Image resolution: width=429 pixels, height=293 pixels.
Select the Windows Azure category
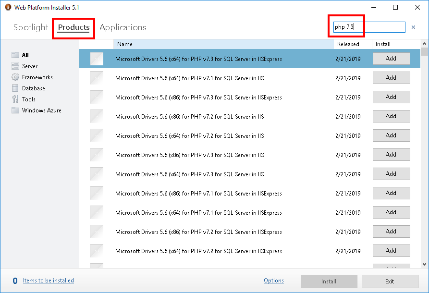tap(42, 110)
